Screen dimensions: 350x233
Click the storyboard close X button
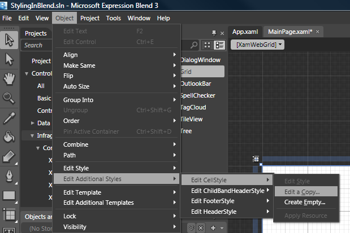pos(201,228)
